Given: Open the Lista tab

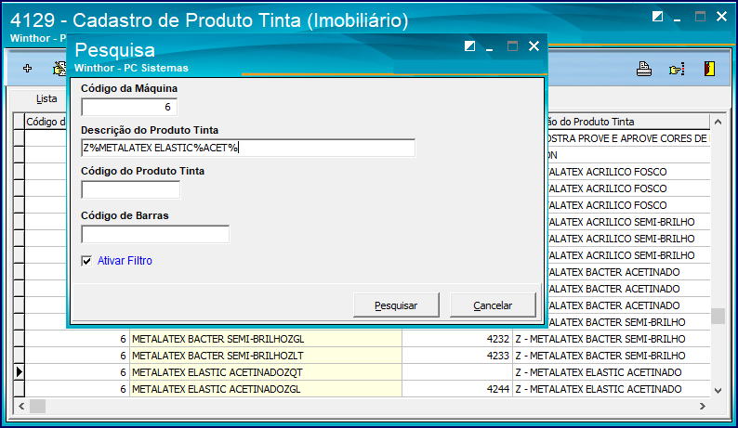Looking at the screenshot, I should (x=46, y=98).
